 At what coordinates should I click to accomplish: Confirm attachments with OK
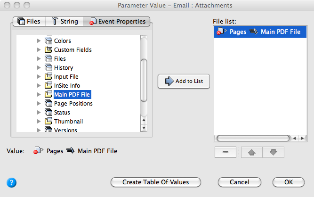point(289,182)
